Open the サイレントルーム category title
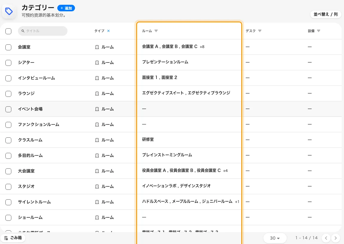Image resolution: width=344 pixels, height=244 pixels. pos(34,202)
